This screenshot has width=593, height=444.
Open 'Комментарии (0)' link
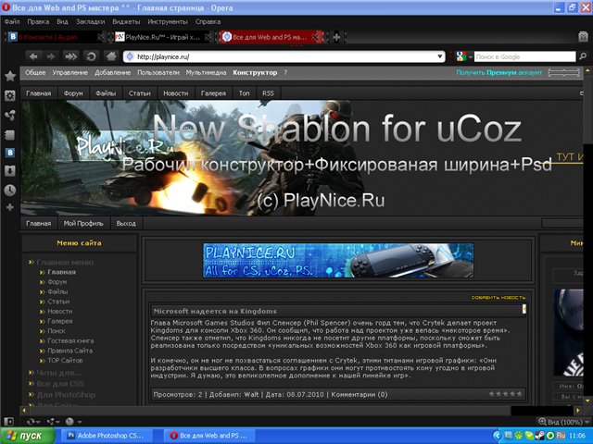[360, 394]
